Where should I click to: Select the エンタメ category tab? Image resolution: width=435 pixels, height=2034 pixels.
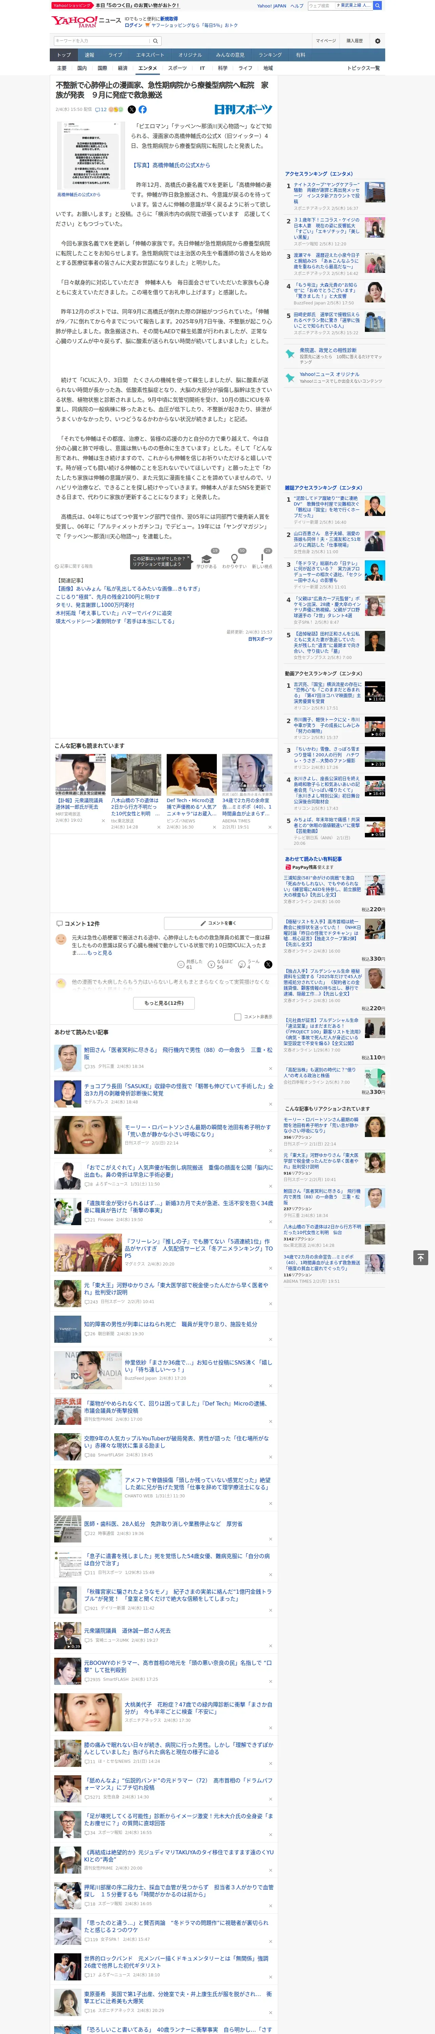click(148, 68)
